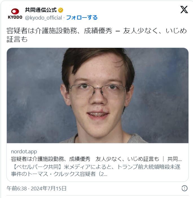Open the 共同通信公式 profile name

click(41, 10)
